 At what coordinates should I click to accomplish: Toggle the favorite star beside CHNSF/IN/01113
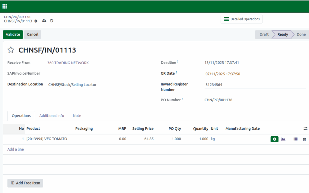(x=11, y=50)
